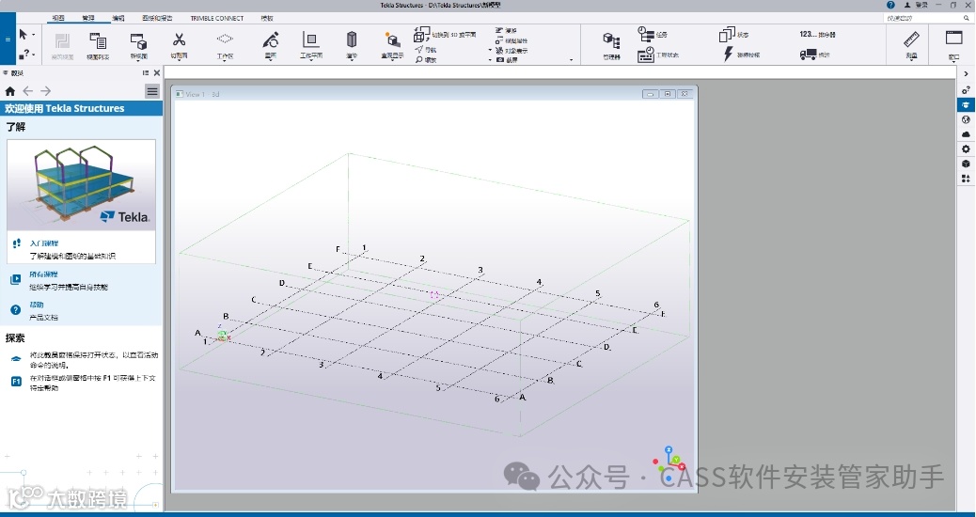
Task: Switch to the second ribbon tab (管理)
Action: click(x=88, y=18)
